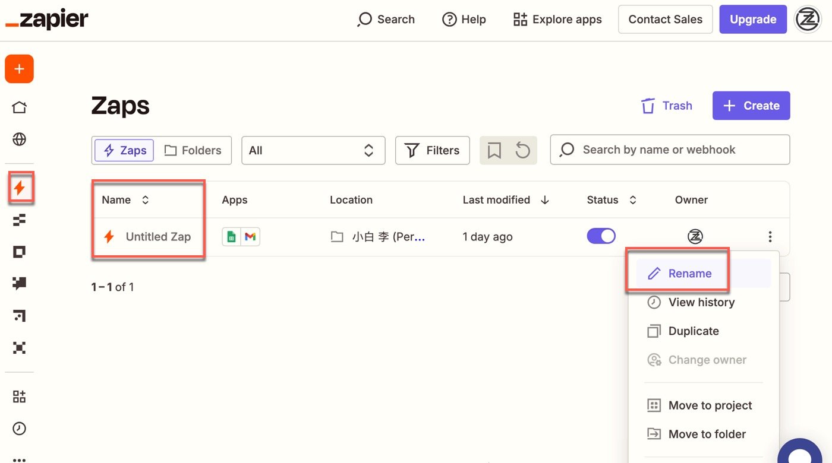Image resolution: width=832 pixels, height=463 pixels.
Task: Switch to the Folders tab
Action: point(193,151)
